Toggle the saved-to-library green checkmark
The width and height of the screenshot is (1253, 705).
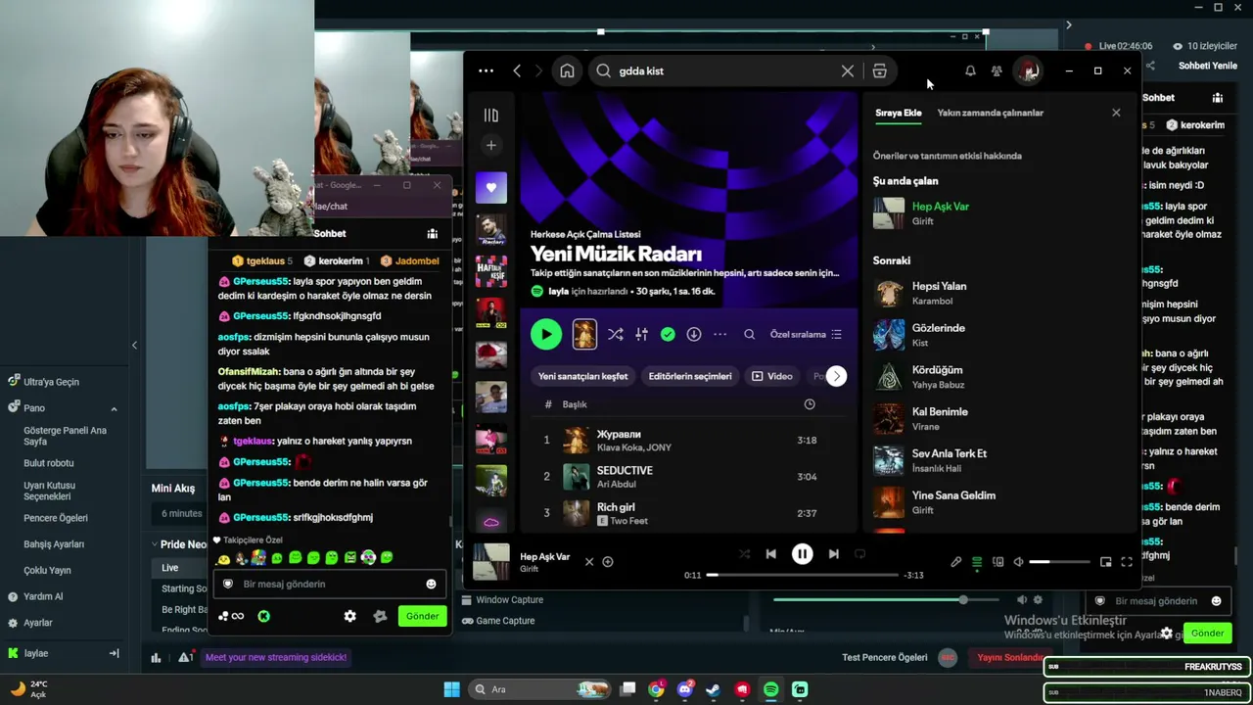668,334
